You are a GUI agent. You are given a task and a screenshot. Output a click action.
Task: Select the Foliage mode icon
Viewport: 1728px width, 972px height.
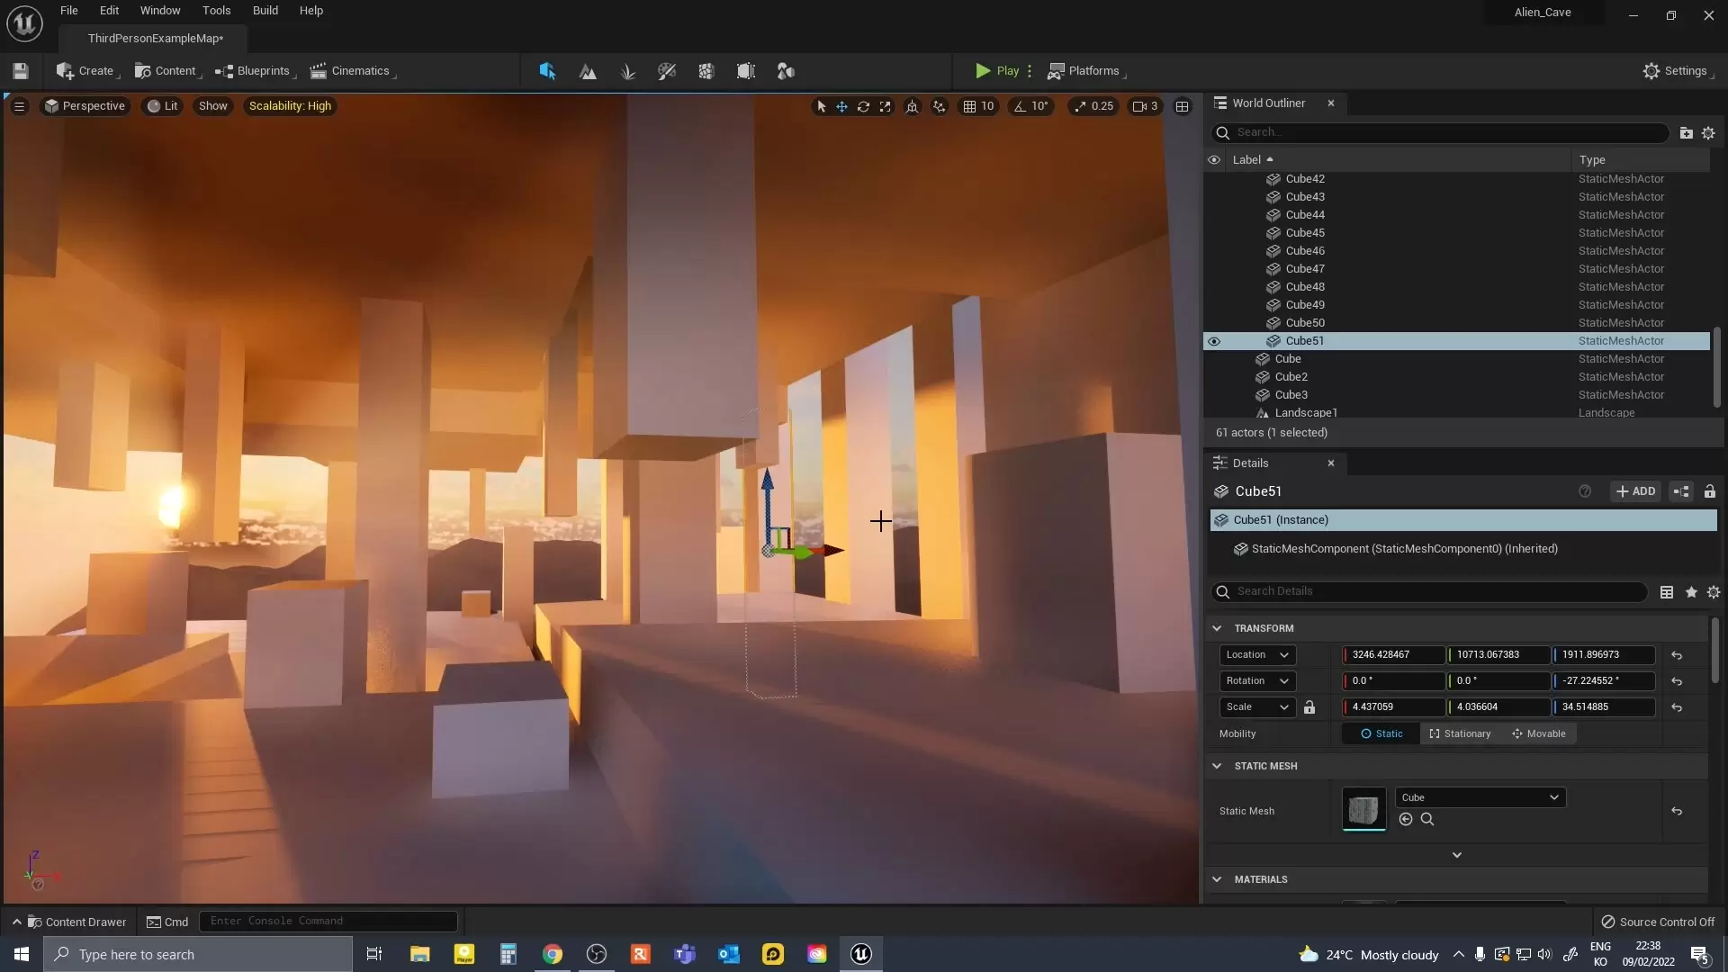point(627,71)
